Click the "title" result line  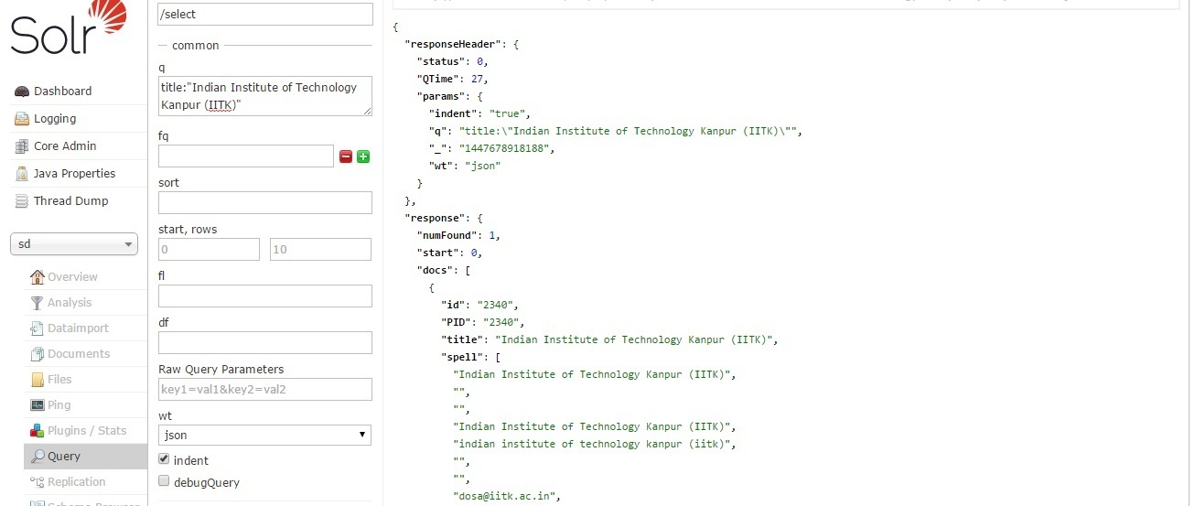point(609,339)
